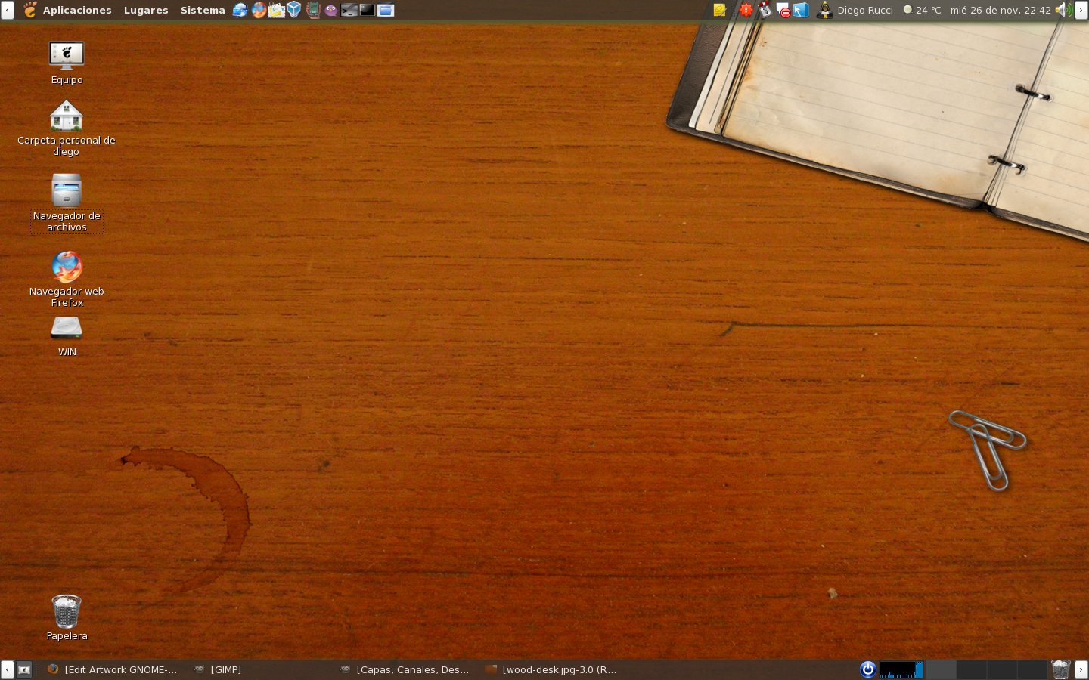Hide the bottom panel using the left arrow
The height and width of the screenshot is (680, 1089).
[x=7, y=669]
